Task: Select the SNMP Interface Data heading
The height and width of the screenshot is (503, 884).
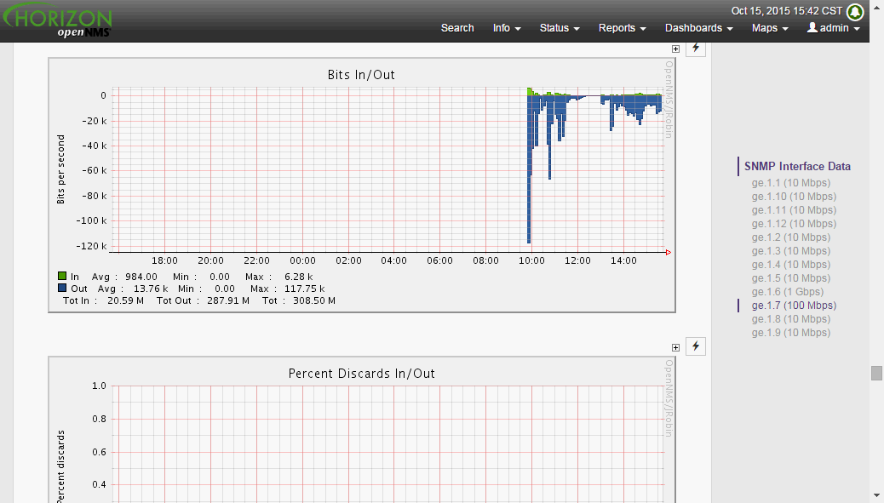Action: 797,167
